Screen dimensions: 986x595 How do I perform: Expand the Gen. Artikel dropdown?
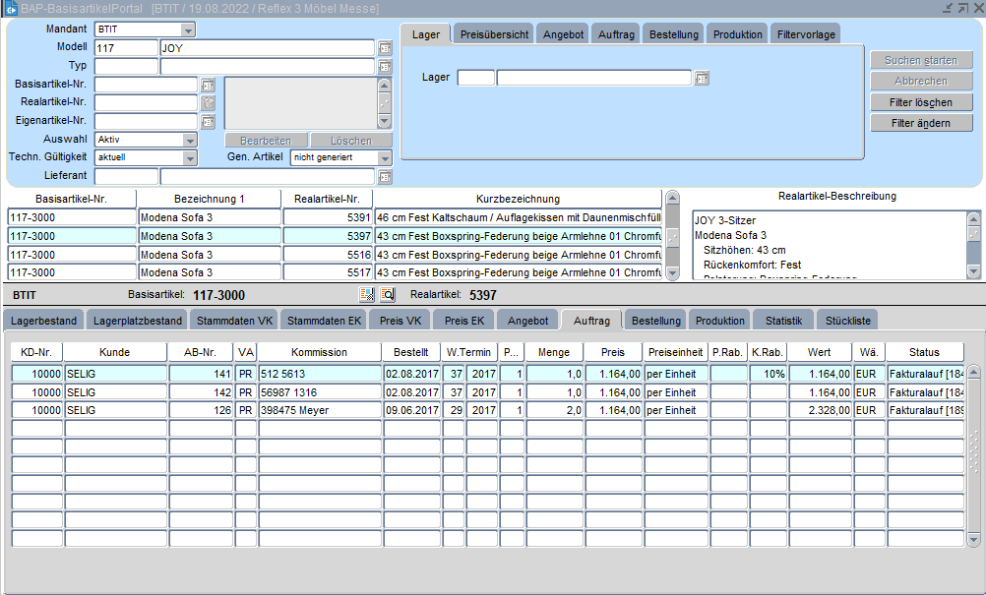(x=384, y=157)
